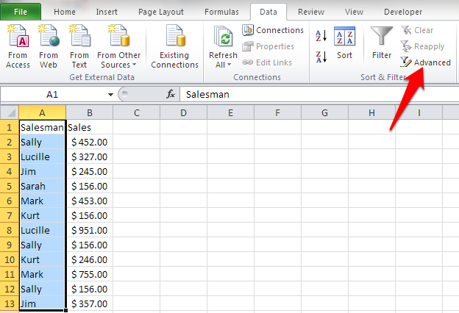Click the insert function fx button
The image size is (459, 313).
point(171,95)
